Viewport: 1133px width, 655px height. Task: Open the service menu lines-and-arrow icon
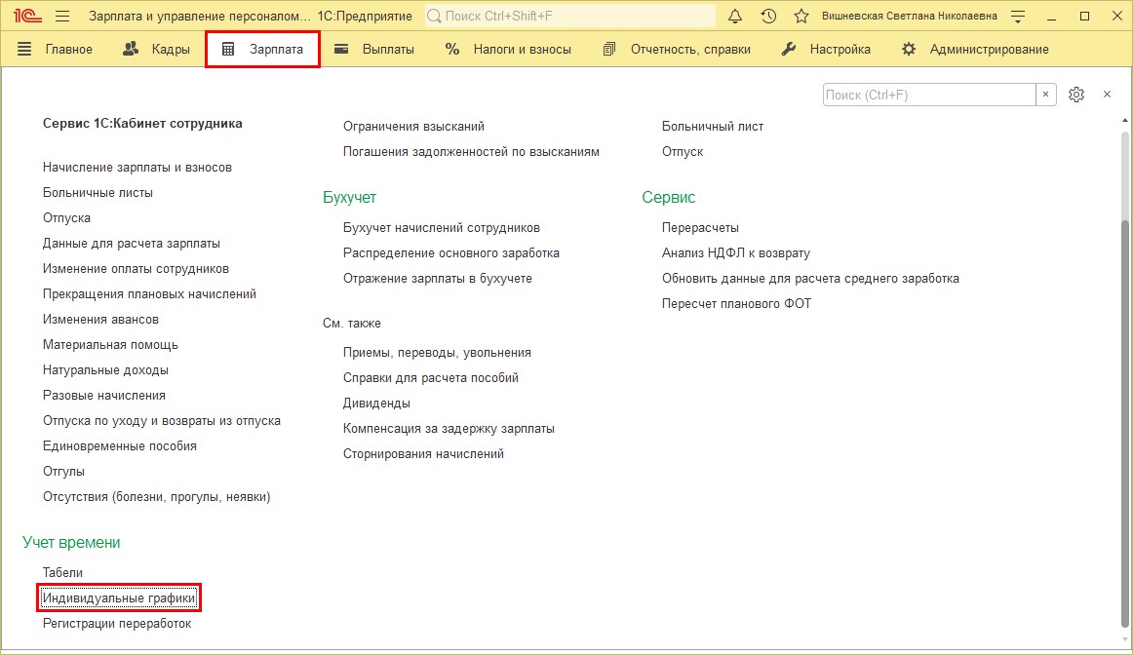(1018, 16)
